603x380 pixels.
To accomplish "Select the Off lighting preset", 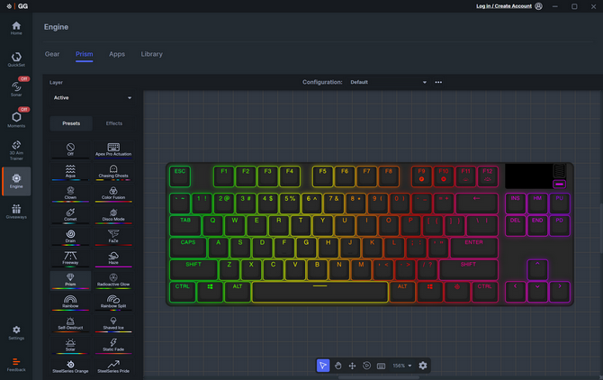I will coord(70,150).
